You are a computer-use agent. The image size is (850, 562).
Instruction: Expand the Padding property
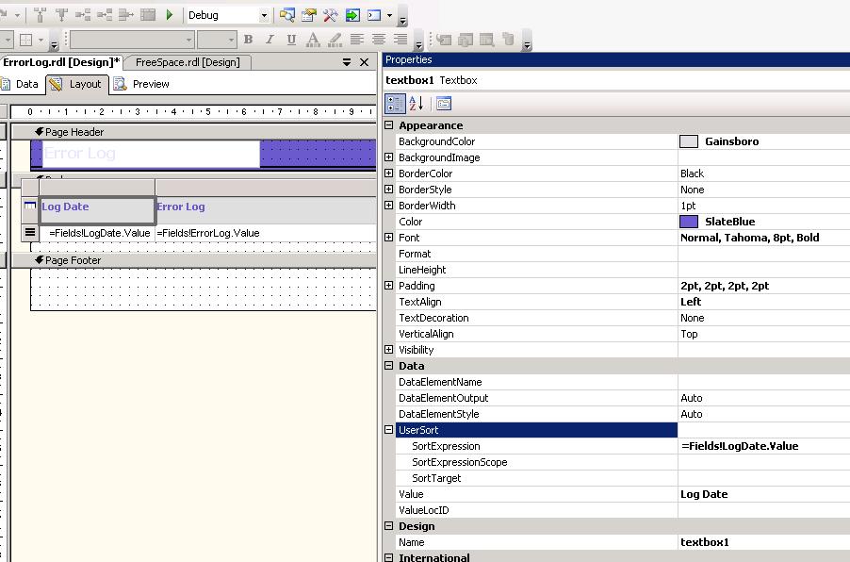point(389,286)
